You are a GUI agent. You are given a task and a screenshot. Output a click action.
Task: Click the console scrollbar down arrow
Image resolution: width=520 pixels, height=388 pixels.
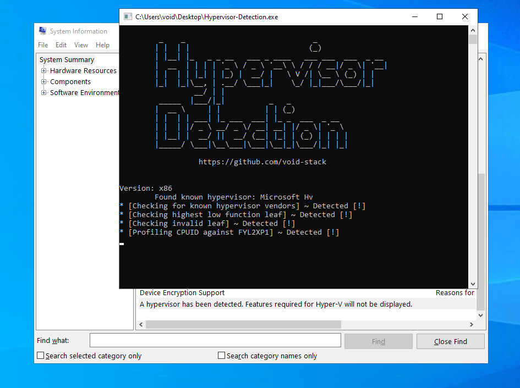click(x=473, y=284)
